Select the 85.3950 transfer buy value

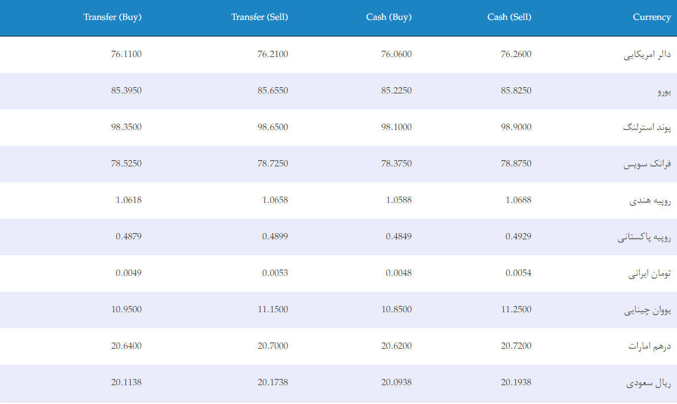click(x=126, y=91)
